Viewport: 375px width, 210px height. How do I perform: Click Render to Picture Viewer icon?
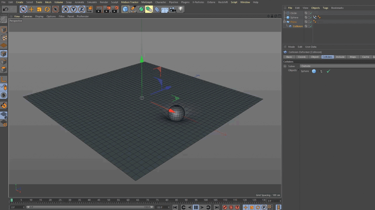point(108,9)
